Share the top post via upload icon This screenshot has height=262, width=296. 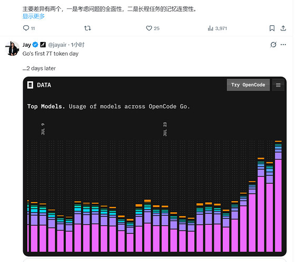click(283, 28)
